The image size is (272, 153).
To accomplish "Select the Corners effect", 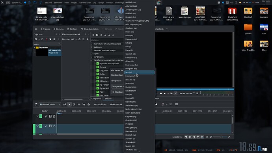I will click(x=103, y=67).
